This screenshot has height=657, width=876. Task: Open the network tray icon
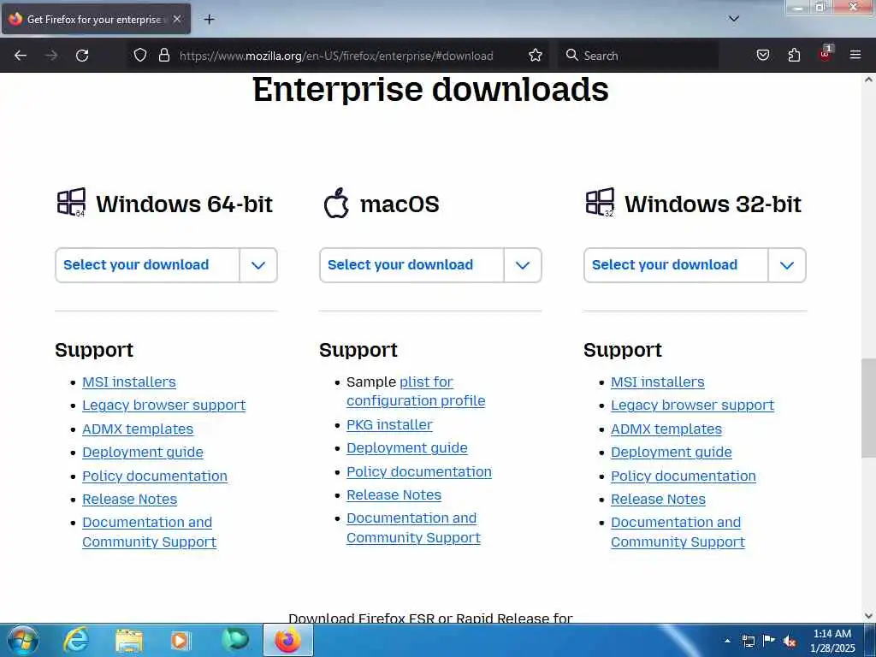(748, 641)
